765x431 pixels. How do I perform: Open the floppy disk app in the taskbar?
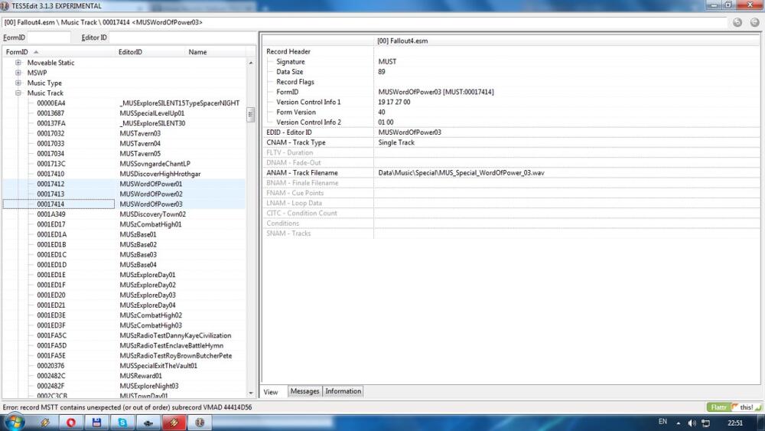tap(96, 423)
